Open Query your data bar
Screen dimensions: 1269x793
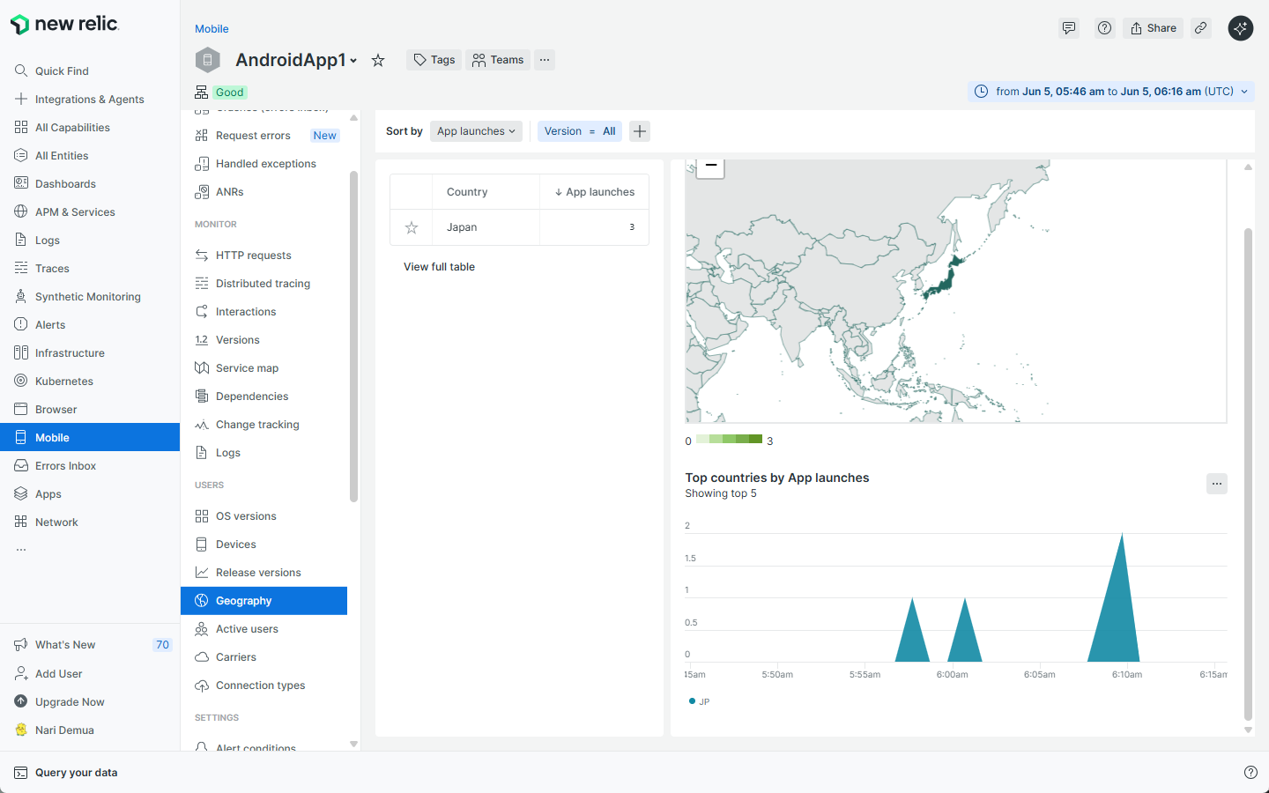click(66, 773)
